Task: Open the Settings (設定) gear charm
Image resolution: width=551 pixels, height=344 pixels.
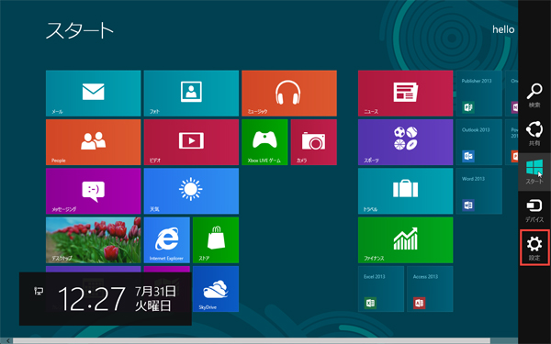Action: (x=534, y=248)
